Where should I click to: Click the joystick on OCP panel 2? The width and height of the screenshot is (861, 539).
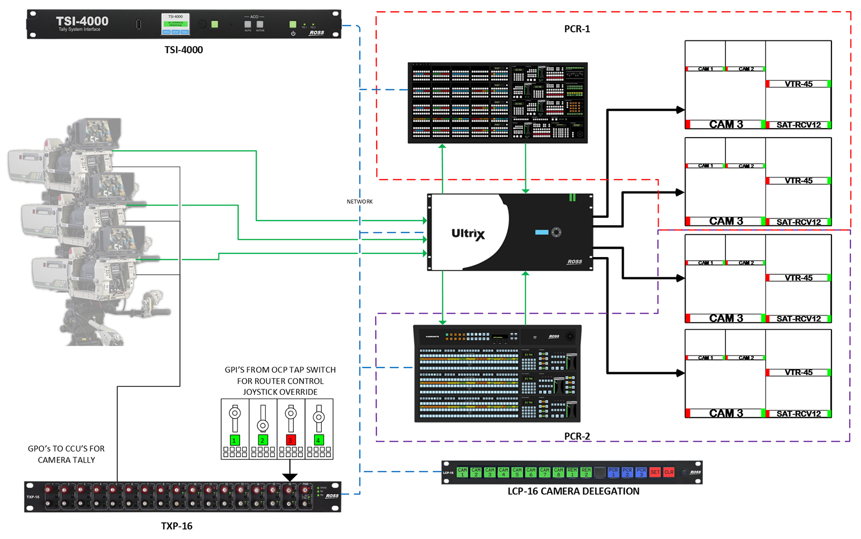coord(263,425)
